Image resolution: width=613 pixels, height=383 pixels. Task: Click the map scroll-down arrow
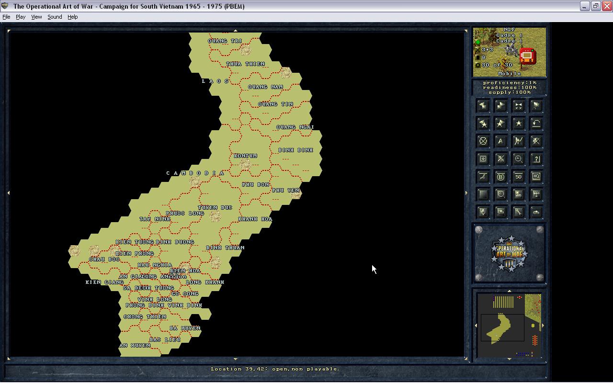tap(235, 359)
